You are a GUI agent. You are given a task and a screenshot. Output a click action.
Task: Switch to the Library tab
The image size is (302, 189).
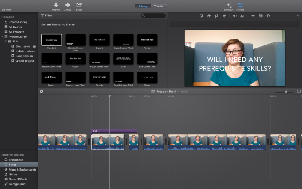pyautogui.click(x=143, y=6)
